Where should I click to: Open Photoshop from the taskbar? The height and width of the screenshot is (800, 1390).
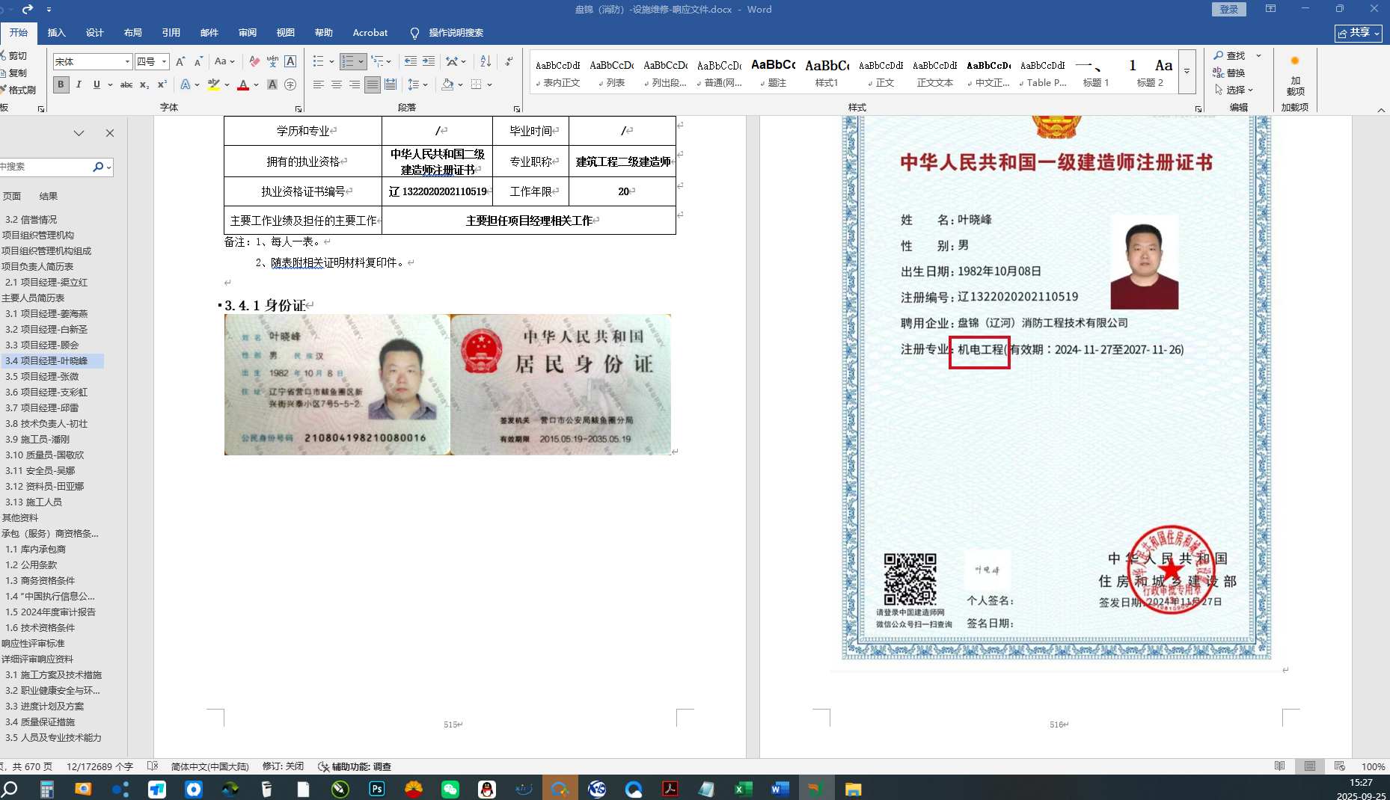click(377, 789)
